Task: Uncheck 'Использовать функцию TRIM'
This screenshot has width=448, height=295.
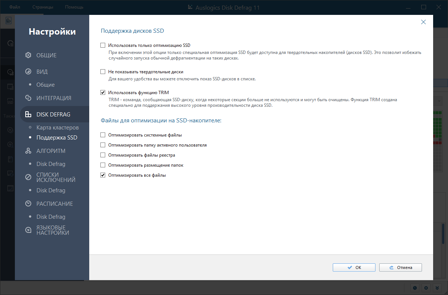Action: tap(103, 93)
